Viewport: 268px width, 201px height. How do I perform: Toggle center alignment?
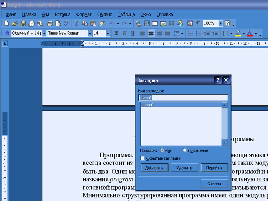click(151, 33)
